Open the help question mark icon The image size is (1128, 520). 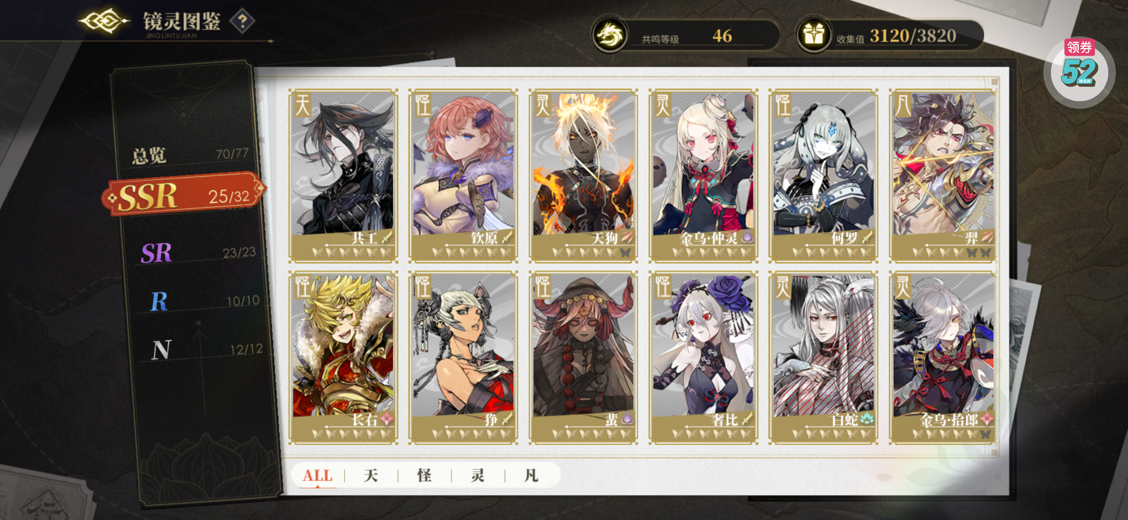tap(242, 21)
